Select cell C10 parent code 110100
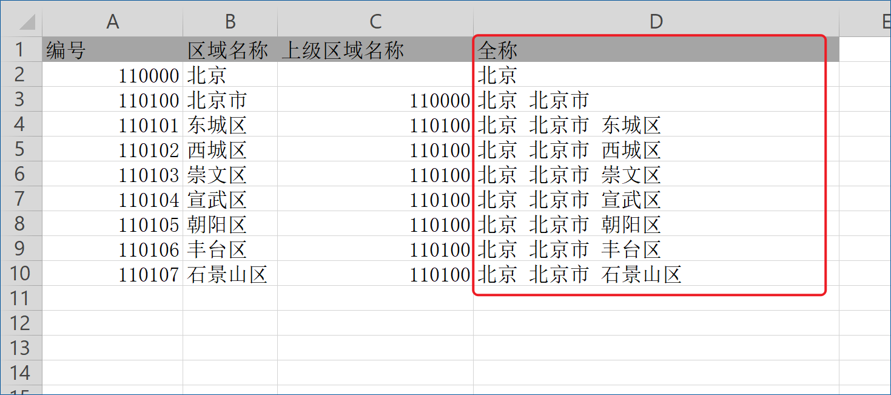Screen dimensions: 891x395 pos(375,273)
